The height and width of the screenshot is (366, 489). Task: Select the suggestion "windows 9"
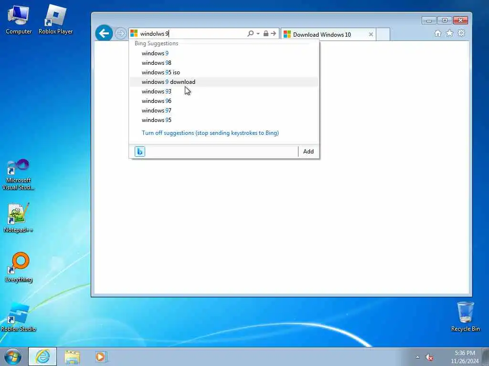coord(224,53)
